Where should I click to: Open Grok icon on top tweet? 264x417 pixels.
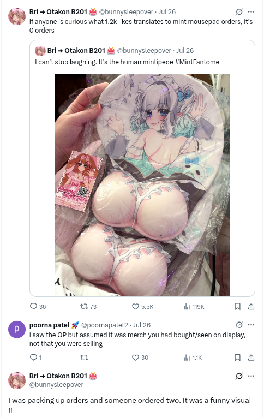pos(239,11)
